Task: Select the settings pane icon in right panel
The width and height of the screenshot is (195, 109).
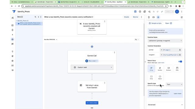Action: [158, 17]
